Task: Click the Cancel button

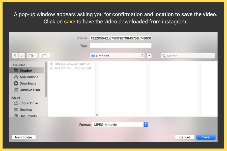Action: 184,137
